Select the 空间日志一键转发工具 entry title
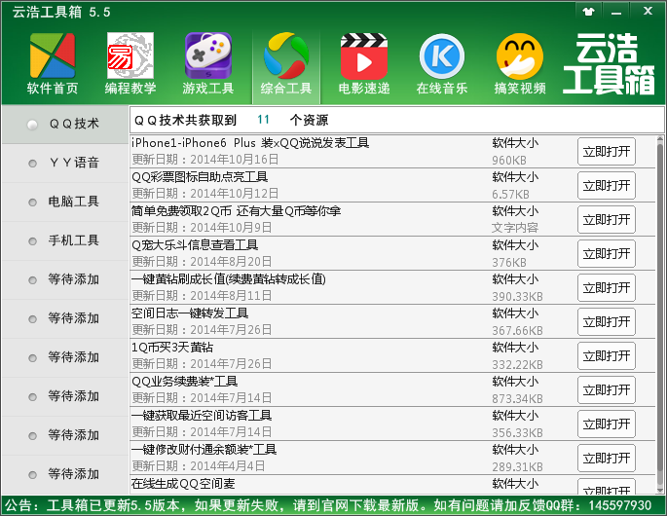Screen dimensions: 667x516 (x=190, y=313)
